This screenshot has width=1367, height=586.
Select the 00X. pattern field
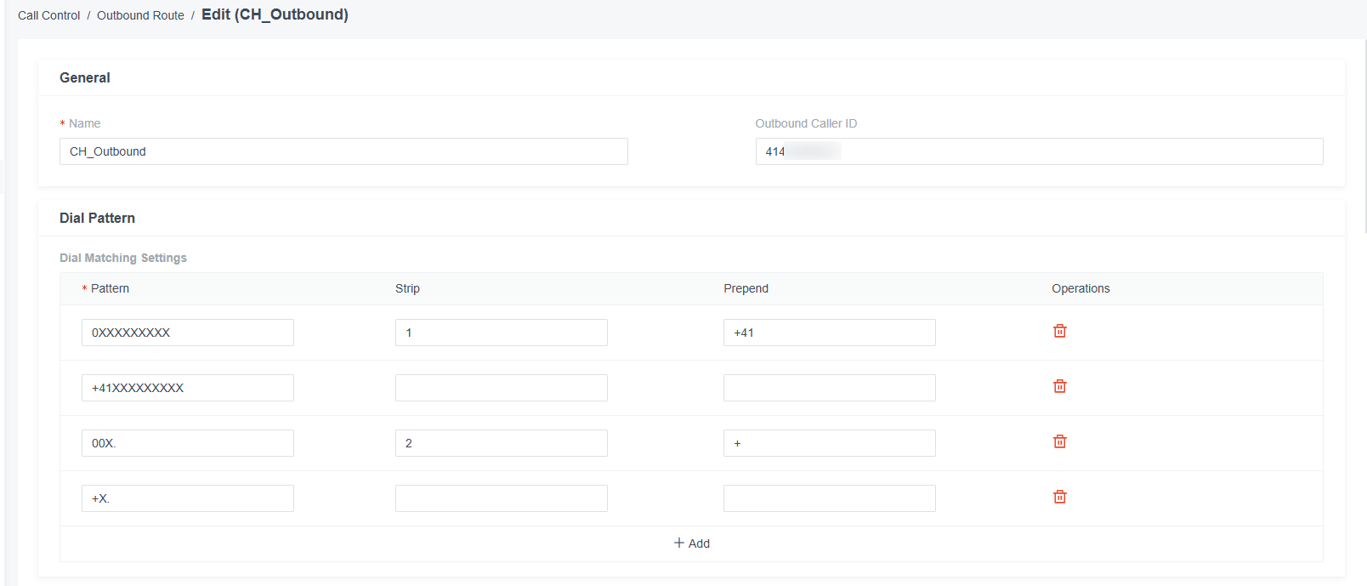[188, 443]
